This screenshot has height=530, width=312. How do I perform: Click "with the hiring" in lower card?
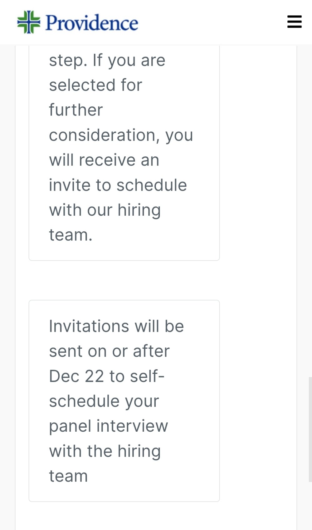pos(105,451)
